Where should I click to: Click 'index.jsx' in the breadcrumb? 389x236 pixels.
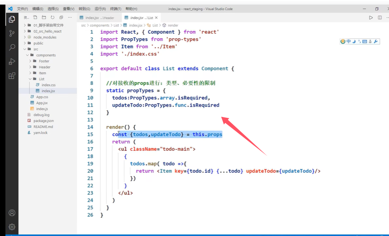135,25
